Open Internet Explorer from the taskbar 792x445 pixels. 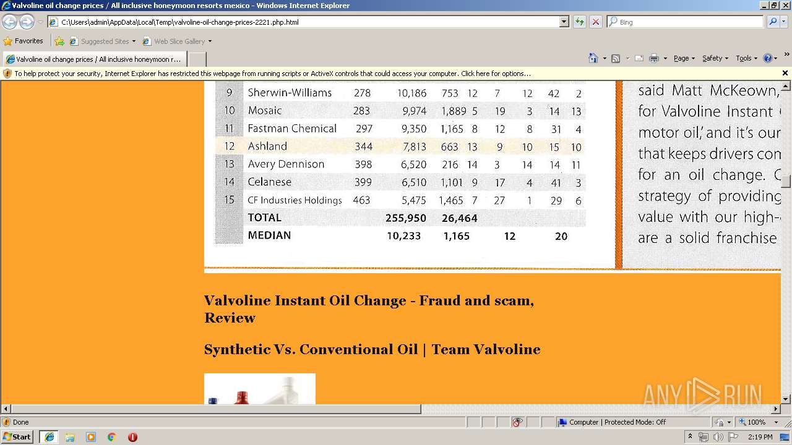[49, 437]
